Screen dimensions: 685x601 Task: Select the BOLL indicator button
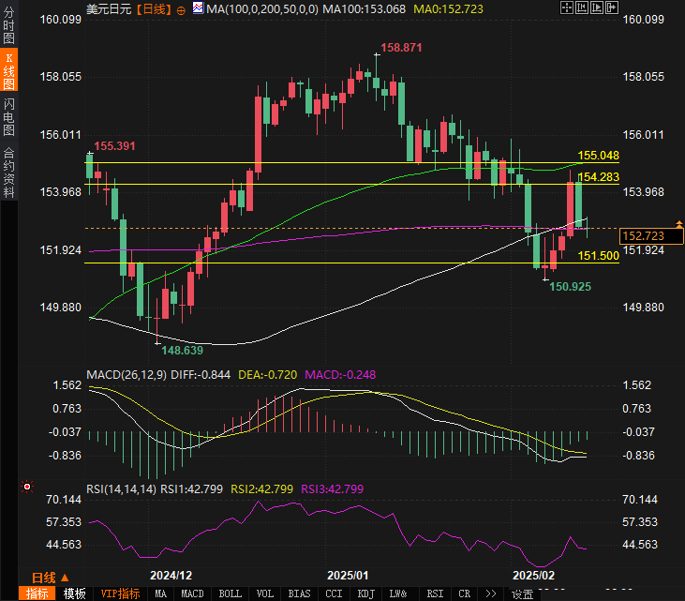tap(230, 593)
